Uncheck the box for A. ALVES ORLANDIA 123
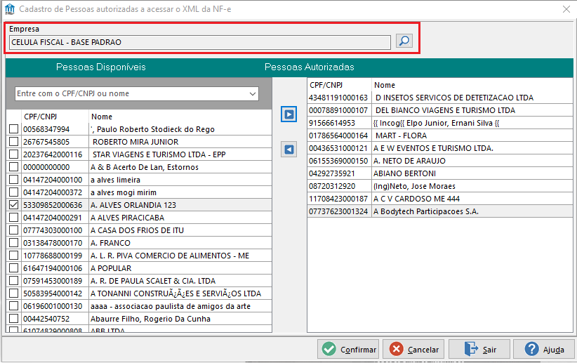This screenshot has width=577, height=363. tap(13, 205)
